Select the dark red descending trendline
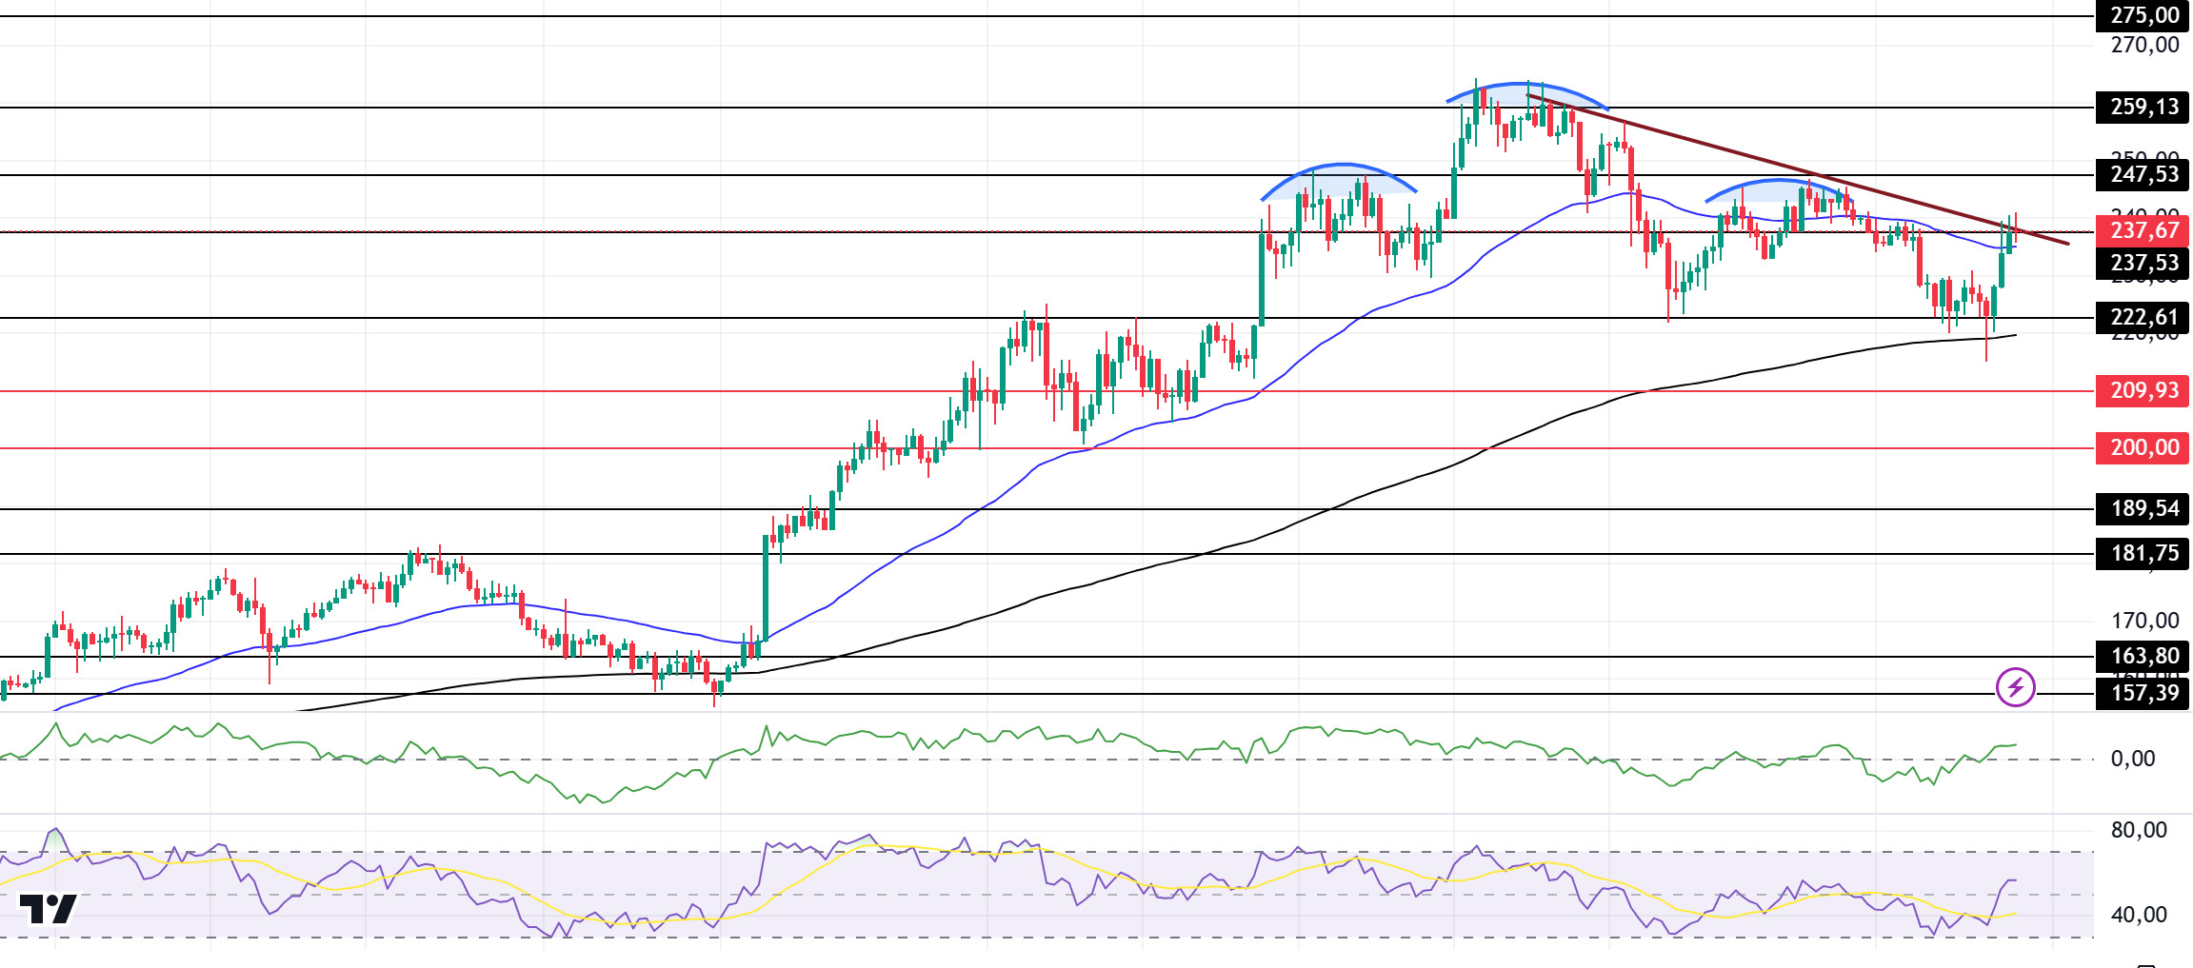The width and height of the screenshot is (2193, 968). coord(1798,169)
